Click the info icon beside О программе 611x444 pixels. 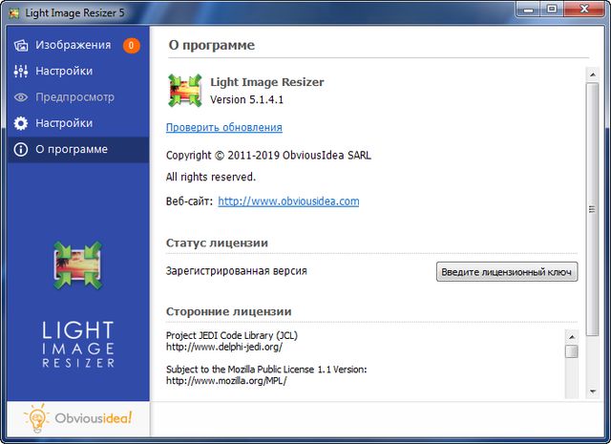click(20, 149)
